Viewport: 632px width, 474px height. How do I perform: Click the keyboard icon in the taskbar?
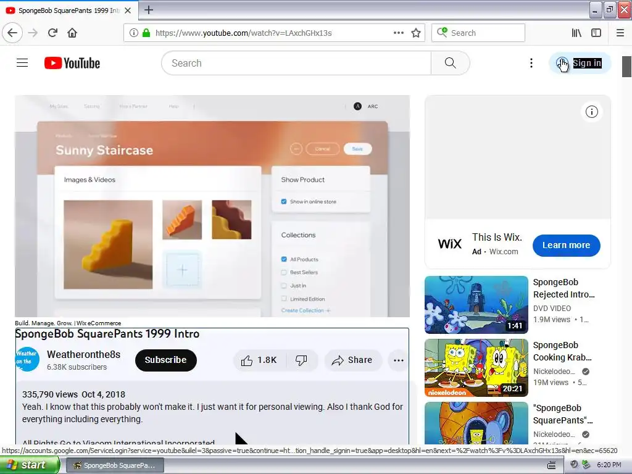551,465
